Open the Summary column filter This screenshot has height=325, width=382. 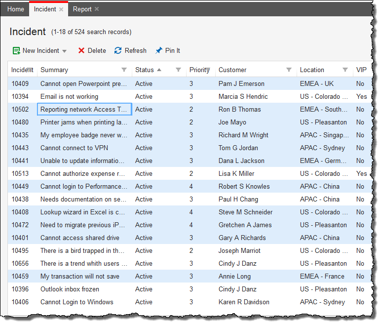(124, 70)
